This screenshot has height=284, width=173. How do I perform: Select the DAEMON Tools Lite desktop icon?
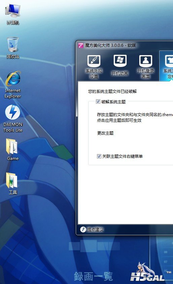(13, 119)
